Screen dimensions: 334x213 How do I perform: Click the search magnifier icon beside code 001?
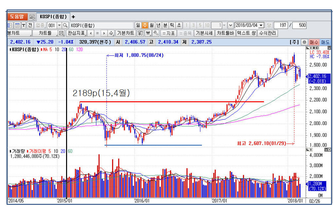tap(65, 25)
